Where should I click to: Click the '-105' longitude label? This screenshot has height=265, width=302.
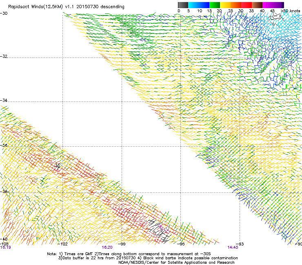click(x=4, y=244)
